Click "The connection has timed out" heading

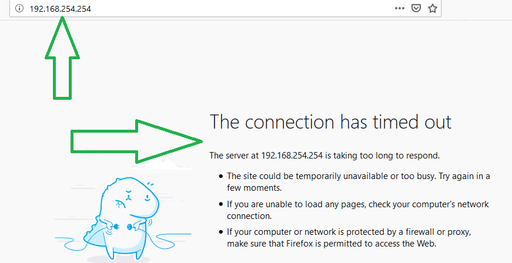[330, 122]
